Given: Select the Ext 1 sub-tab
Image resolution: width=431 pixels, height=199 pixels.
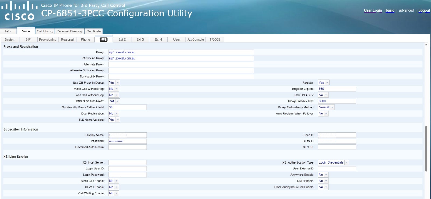Looking at the screenshot, I should tap(104, 39).
